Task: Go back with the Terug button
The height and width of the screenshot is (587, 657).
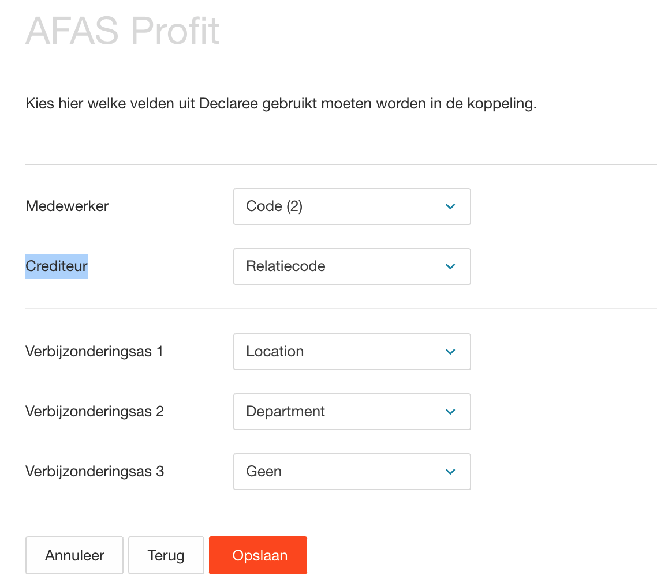Action: click(x=166, y=555)
